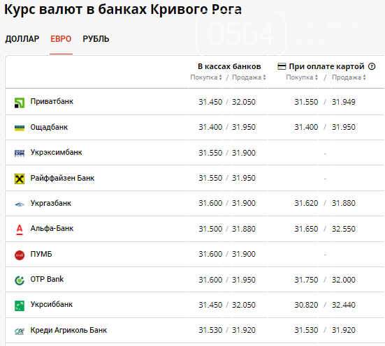Sort by Продажа under При оплате картой
385x346 pixels.
(349, 77)
